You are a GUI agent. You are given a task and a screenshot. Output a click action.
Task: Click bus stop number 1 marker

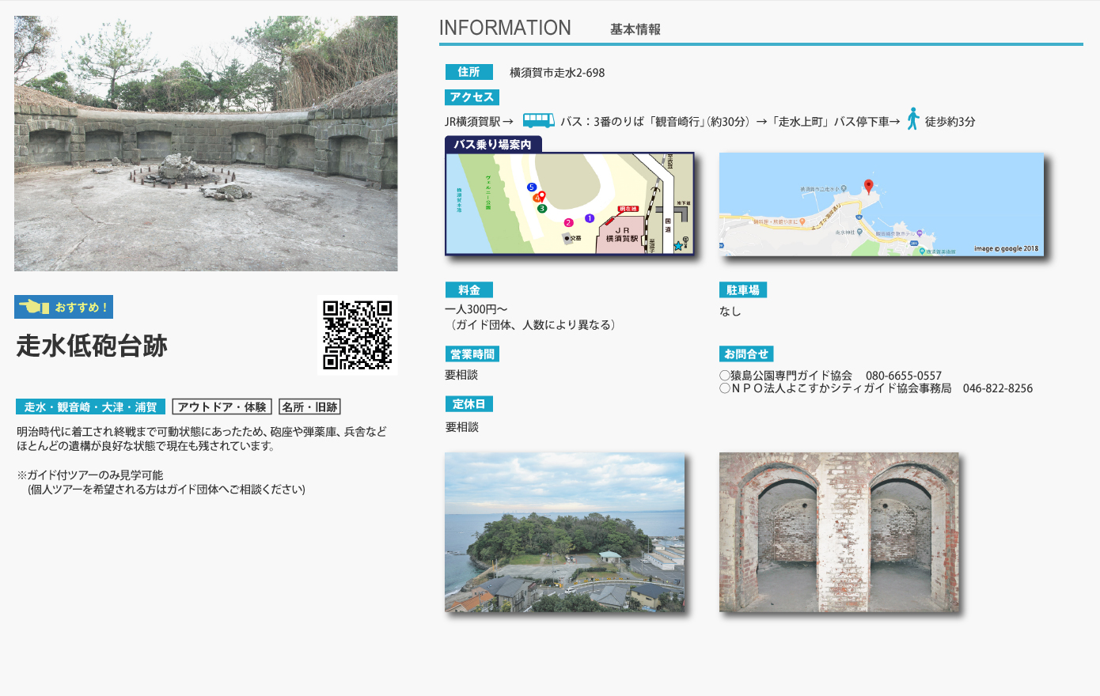point(589,218)
